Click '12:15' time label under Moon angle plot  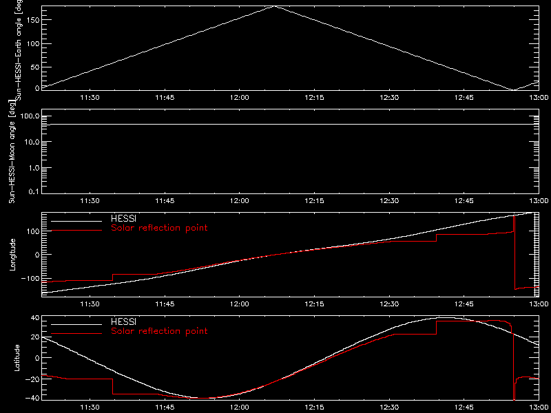(x=314, y=200)
